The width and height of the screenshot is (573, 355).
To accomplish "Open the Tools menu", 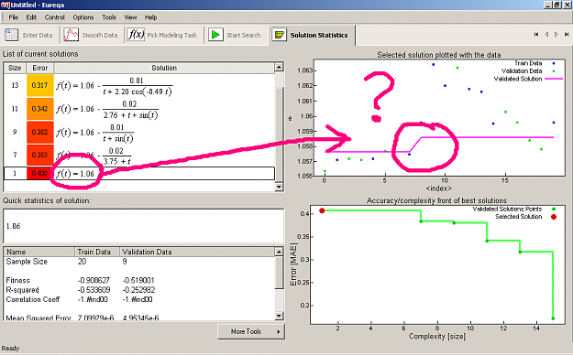I will [x=109, y=17].
